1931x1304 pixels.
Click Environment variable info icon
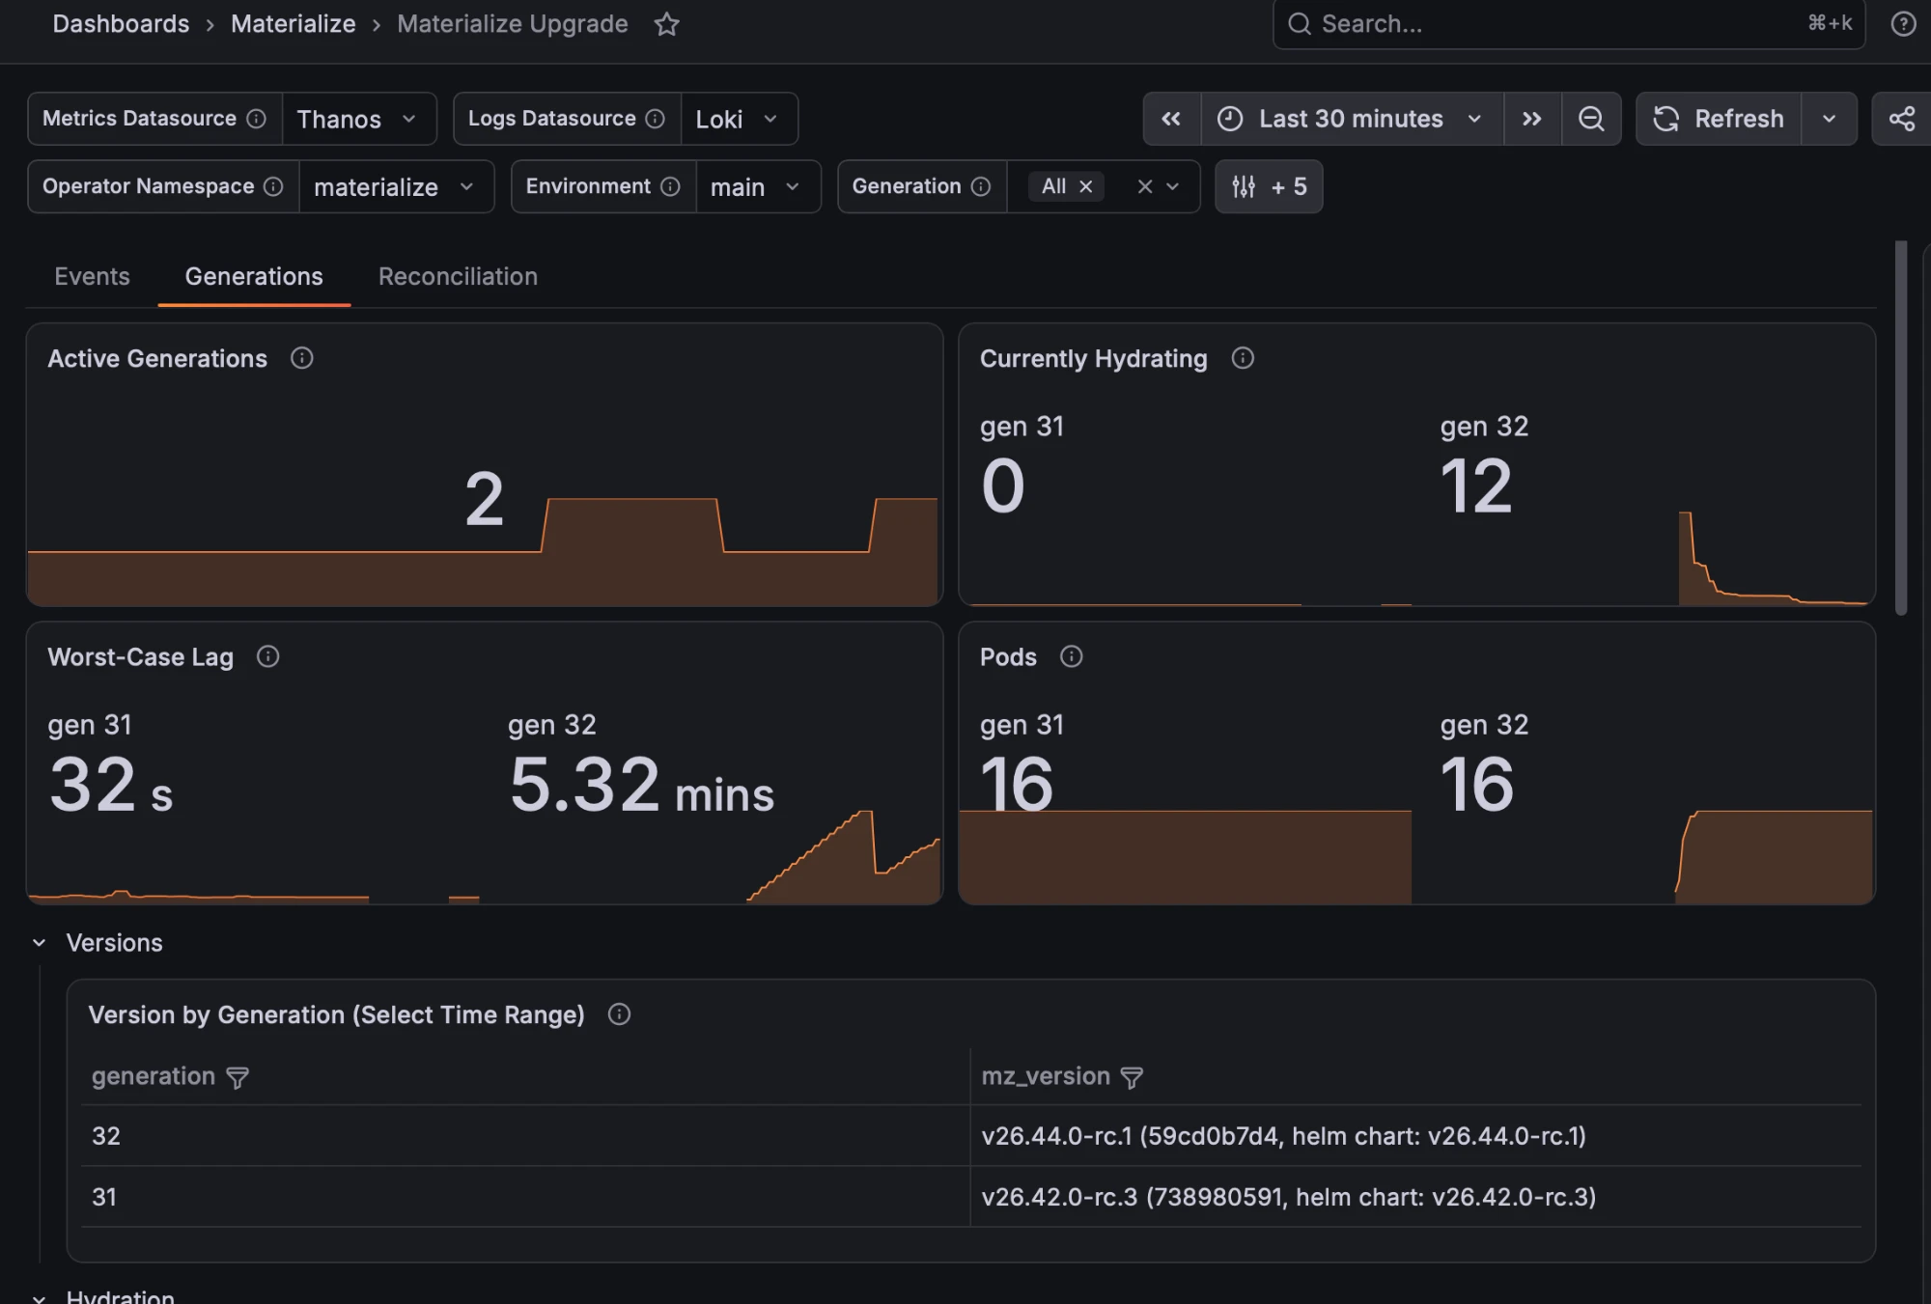click(x=670, y=186)
